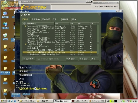This screenshot has width=138, height=103.
Task: Click the red X network tray icon
Action: click(128, 101)
